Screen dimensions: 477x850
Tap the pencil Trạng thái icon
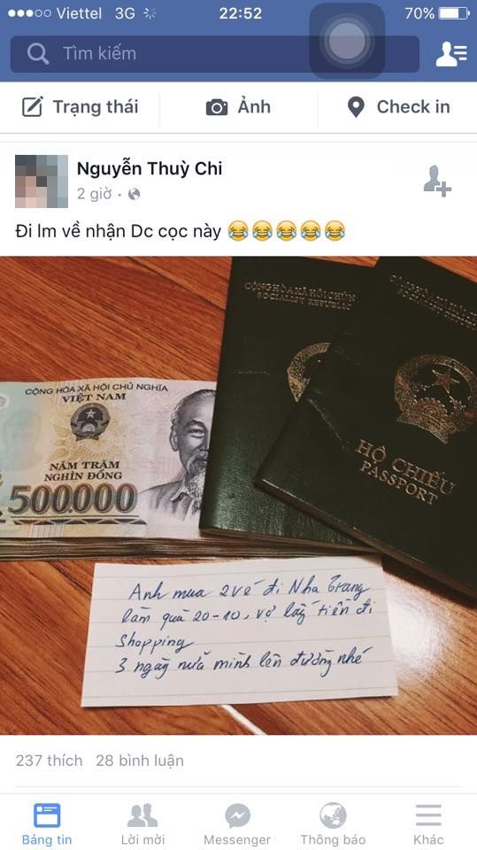pos(32,107)
